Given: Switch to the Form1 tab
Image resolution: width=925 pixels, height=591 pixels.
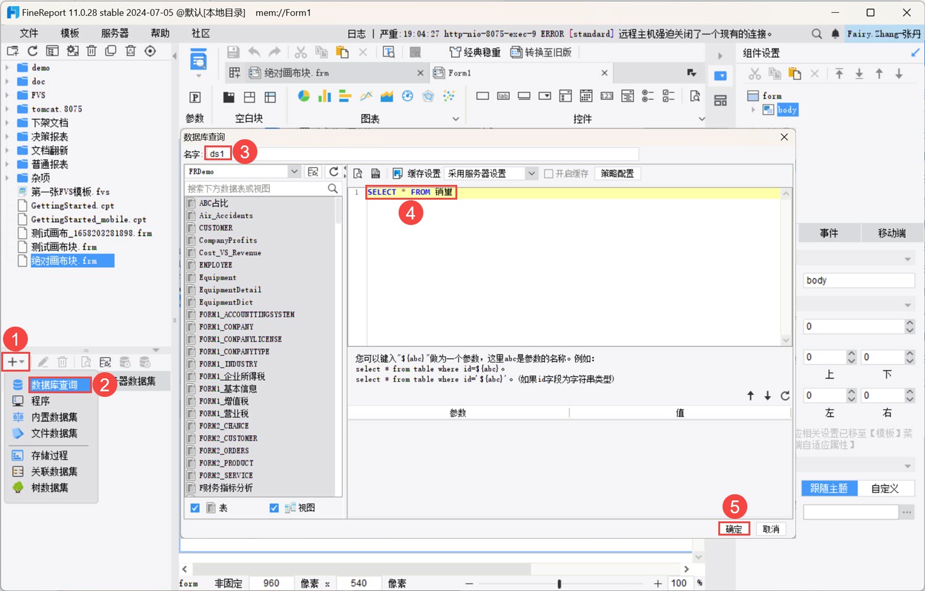Looking at the screenshot, I should coord(459,73).
